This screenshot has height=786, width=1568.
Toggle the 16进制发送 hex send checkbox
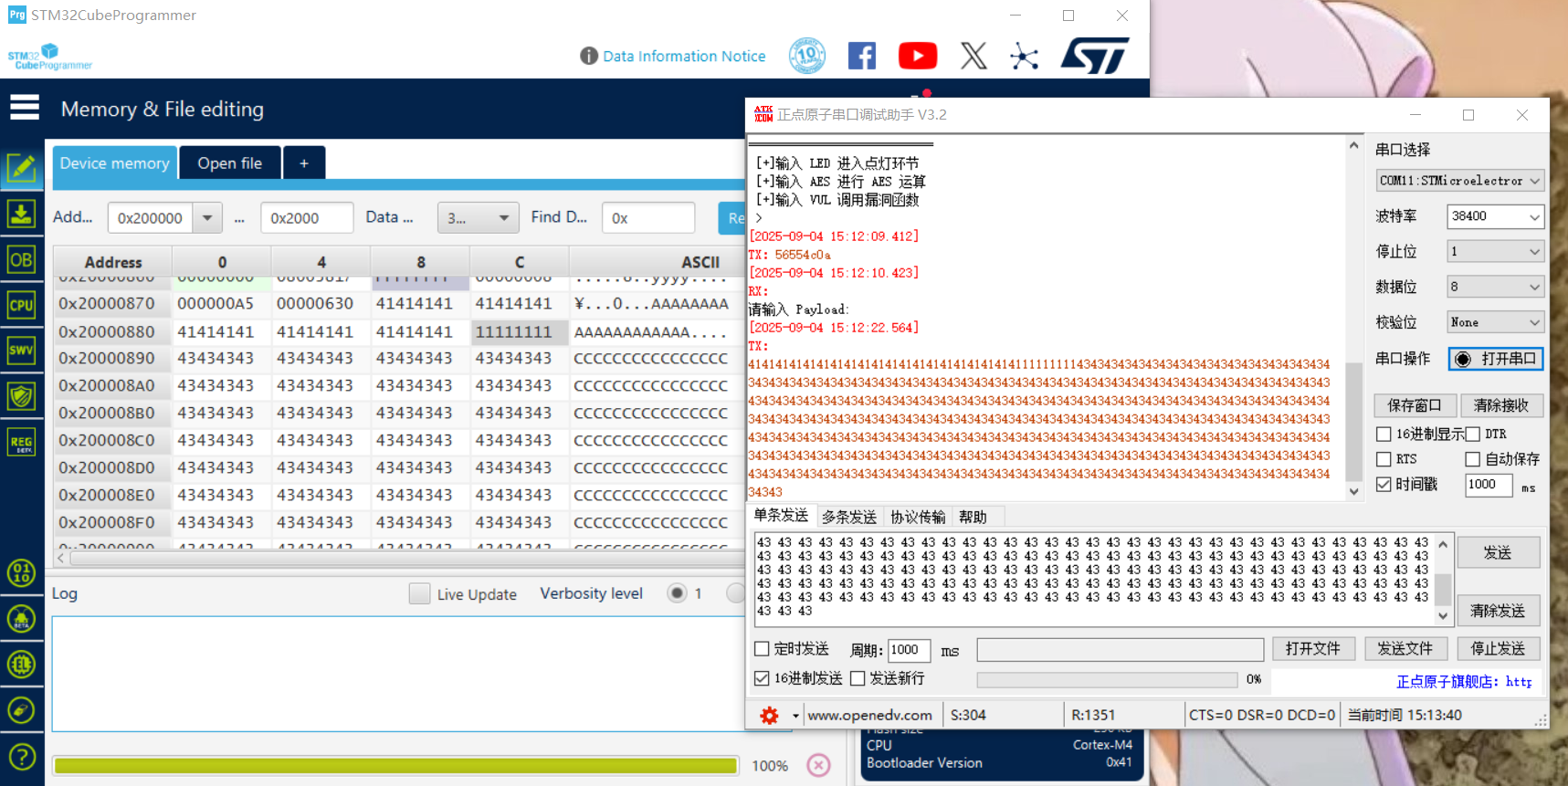point(762,678)
